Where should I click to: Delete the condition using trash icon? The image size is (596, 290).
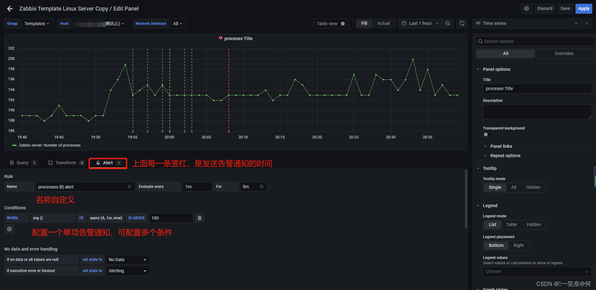pos(200,218)
